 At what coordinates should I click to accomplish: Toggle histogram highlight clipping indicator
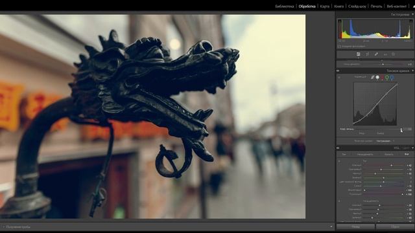410,21
